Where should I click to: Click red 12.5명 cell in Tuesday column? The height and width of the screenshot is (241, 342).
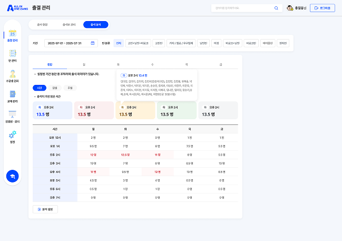click(125, 155)
